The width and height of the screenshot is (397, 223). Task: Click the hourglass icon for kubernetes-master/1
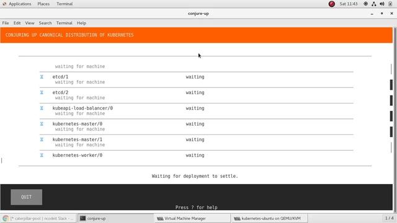[42, 139]
